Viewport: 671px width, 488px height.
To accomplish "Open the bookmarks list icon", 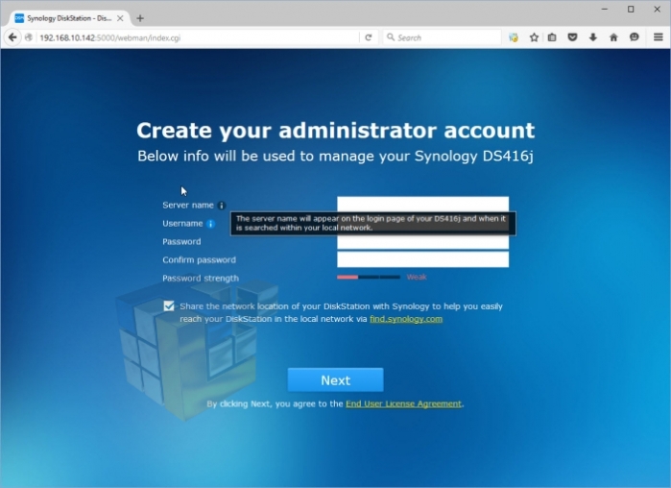I will pyautogui.click(x=552, y=37).
